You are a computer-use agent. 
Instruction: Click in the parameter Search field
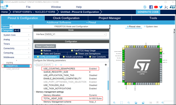click(x=44, y=65)
